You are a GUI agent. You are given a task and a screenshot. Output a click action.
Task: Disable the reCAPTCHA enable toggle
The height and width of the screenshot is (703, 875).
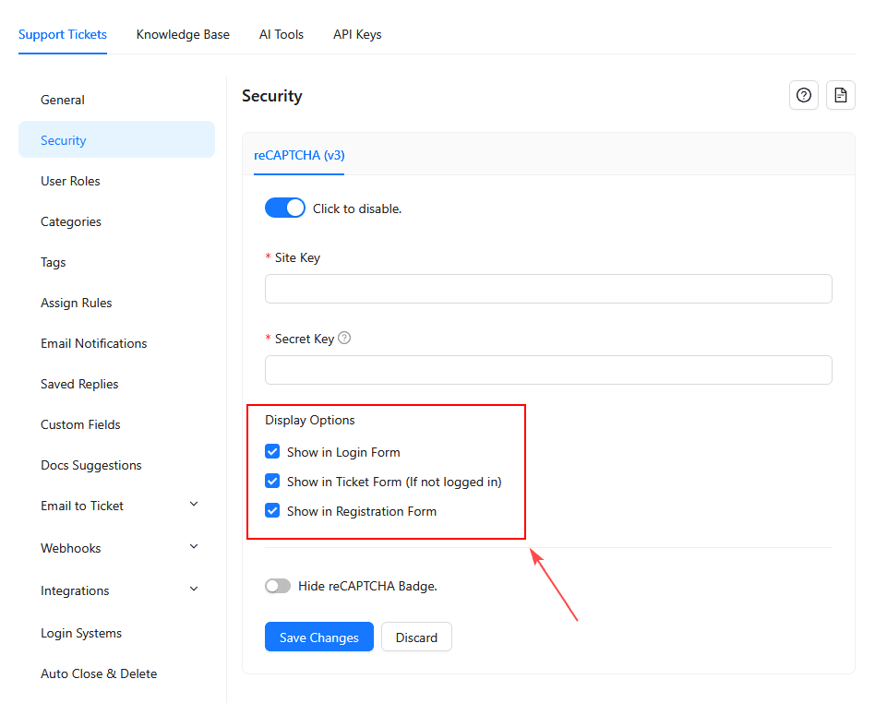point(284,209)
